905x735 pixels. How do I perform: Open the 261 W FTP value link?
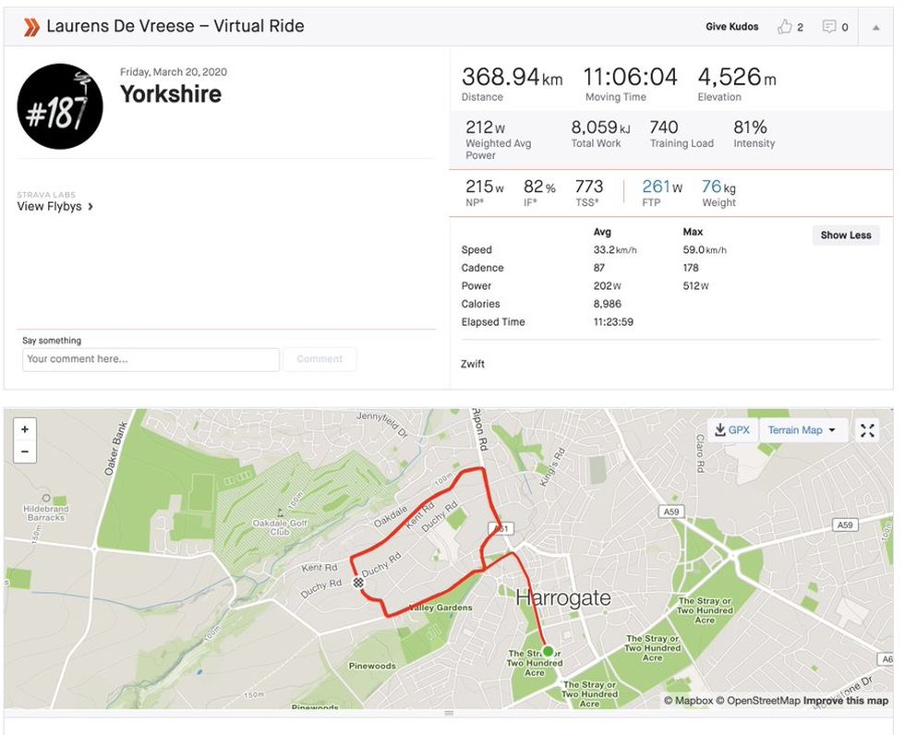662,187
